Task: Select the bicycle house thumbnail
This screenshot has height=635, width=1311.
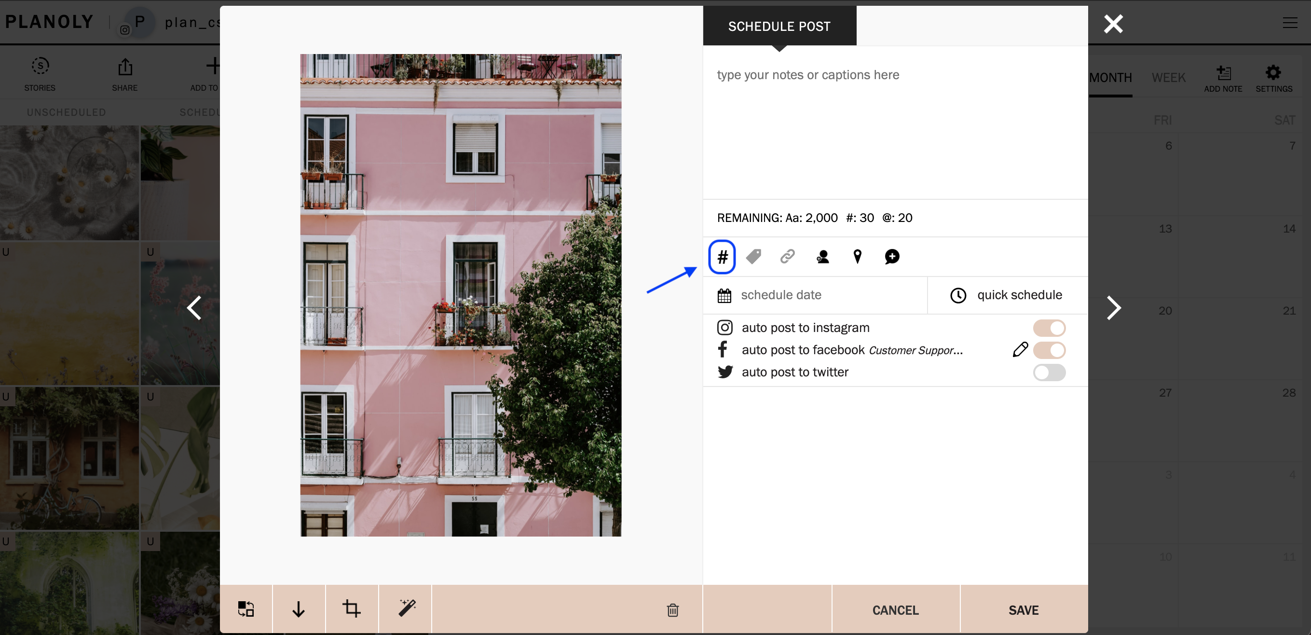Action: (x=69, y=458)
